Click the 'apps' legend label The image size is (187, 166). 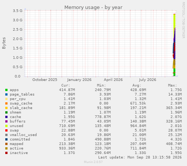point(14,90)
